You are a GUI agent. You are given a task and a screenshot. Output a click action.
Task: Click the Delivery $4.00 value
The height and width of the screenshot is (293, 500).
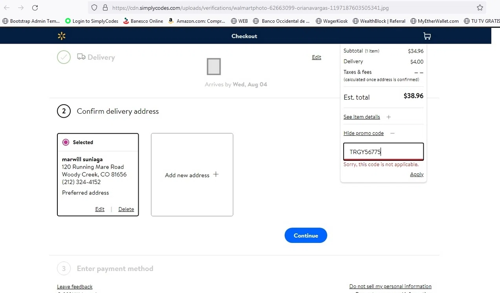click(417, 62)
